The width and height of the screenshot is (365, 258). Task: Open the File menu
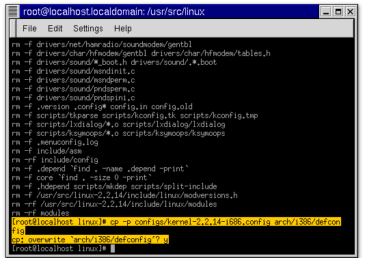pos(29,29)
